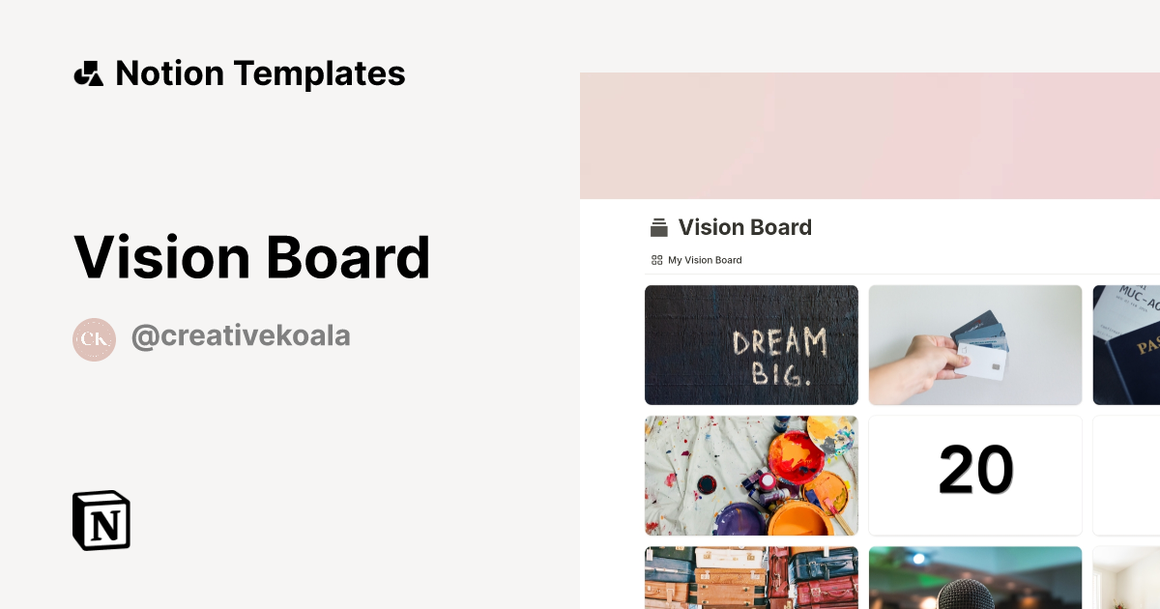The width and height of the screenshot is (1160, 609).
Task: Open the Notion Templates heading link
Action: click(x=260, y=73)
